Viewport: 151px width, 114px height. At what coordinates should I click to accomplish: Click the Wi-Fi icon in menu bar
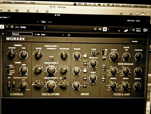click(108, 5)
